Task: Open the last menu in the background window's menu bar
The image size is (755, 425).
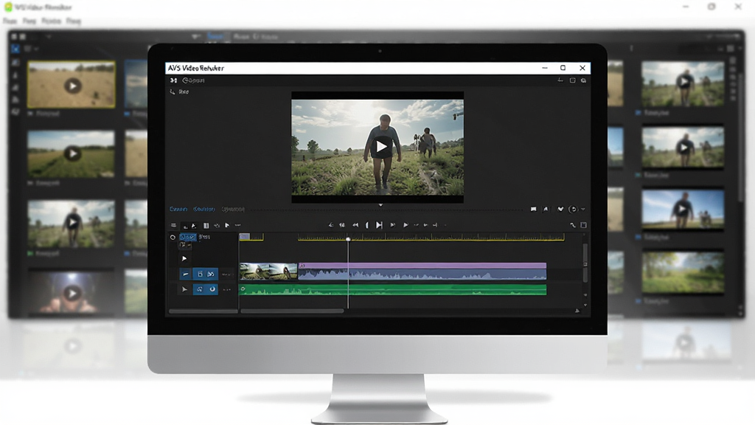Action: coord(73,21)
